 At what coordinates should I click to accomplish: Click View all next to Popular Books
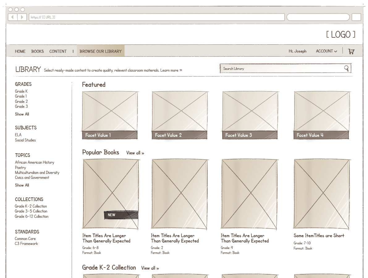(134, 153)
